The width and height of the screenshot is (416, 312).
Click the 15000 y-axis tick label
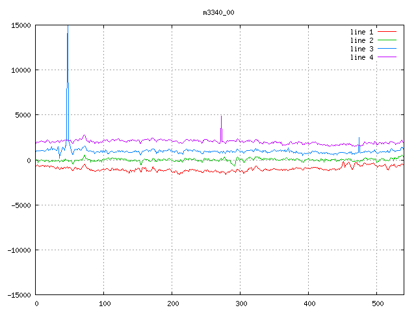point(21,25)
